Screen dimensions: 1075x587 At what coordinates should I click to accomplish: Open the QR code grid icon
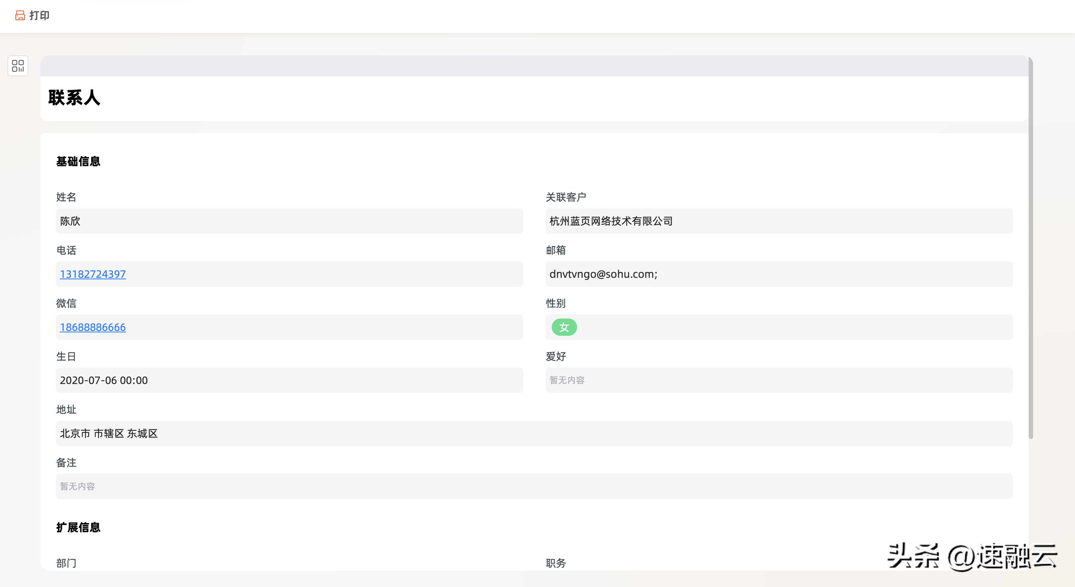(x=18, y=65)
